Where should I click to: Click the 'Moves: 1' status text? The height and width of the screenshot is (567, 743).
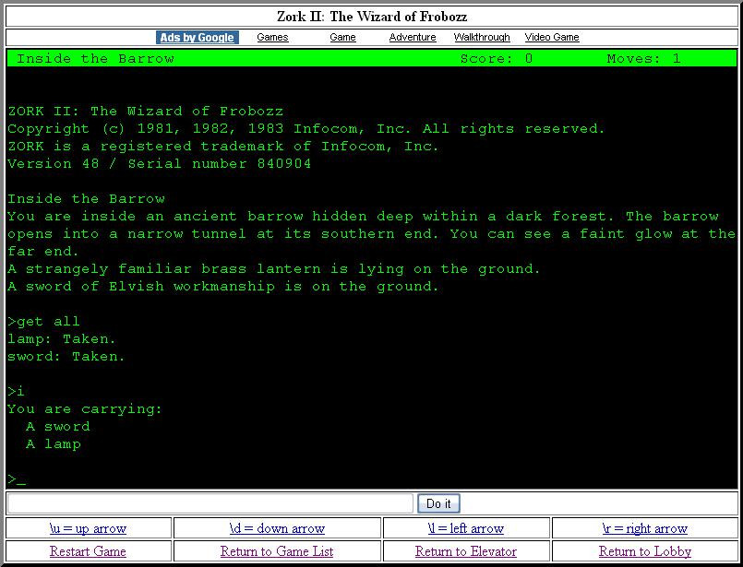pyautogui.click(x=644, y=59)
